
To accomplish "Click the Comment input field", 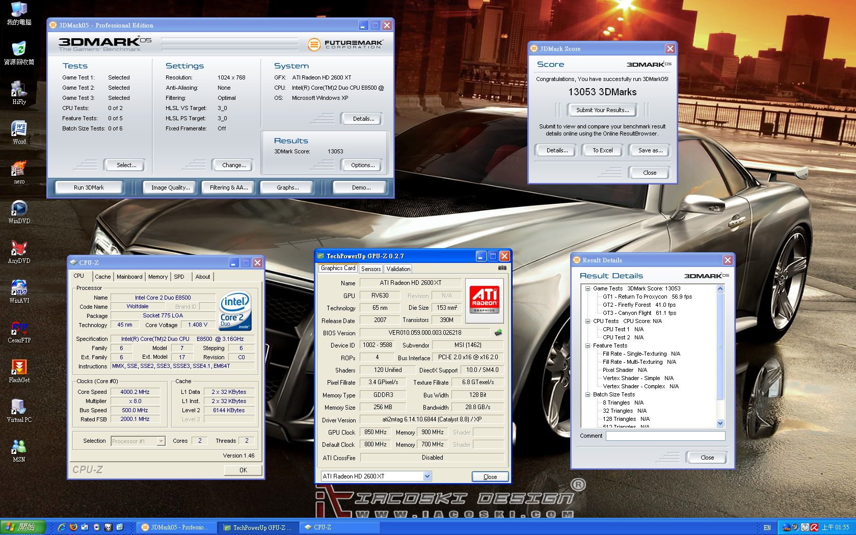I will point(665,436).
